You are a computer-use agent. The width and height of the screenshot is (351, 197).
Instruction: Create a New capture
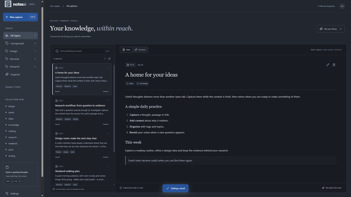click(20, 17)
